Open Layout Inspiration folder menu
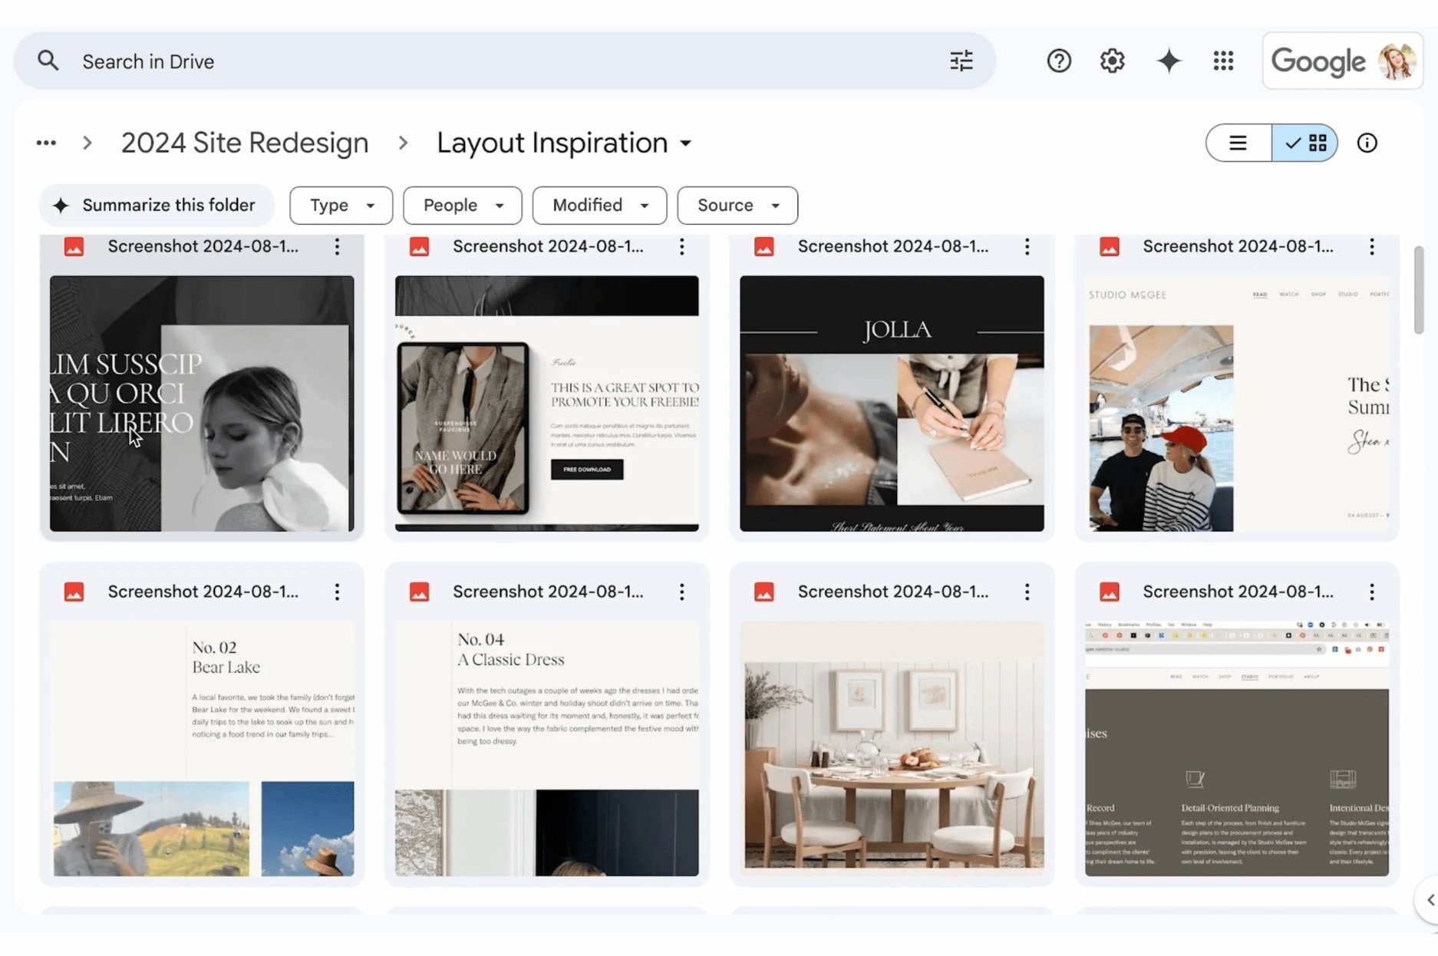1438x956 pixels. (564, 143)
